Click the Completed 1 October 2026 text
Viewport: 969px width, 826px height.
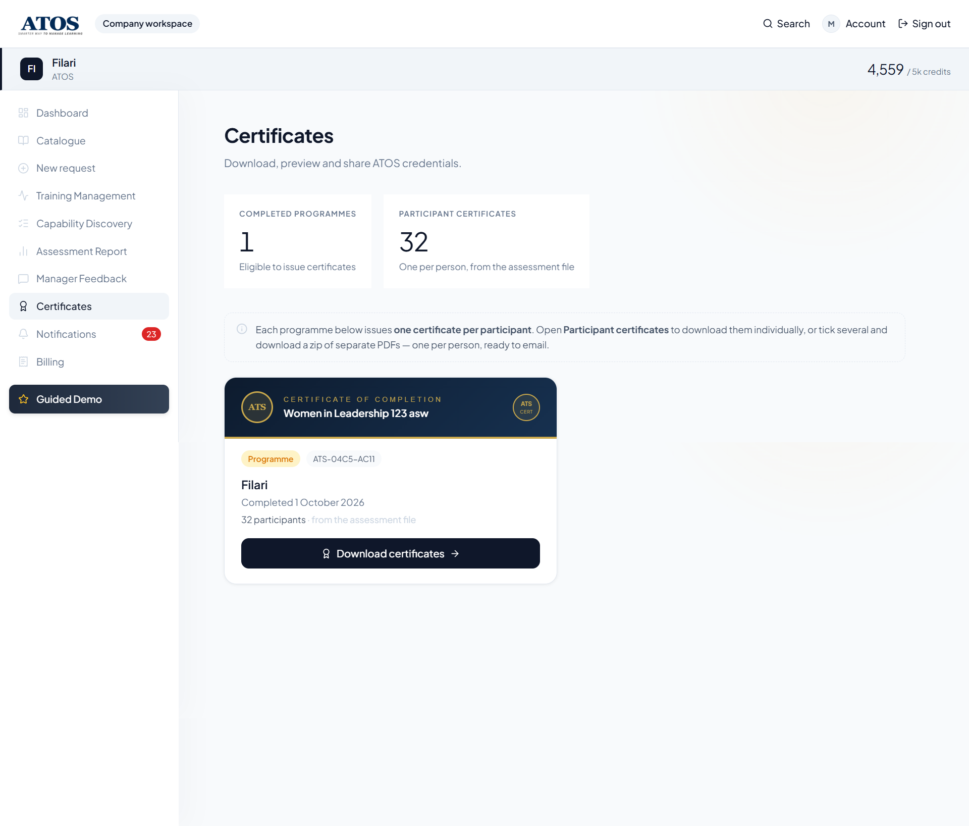[x=303, y=502]
